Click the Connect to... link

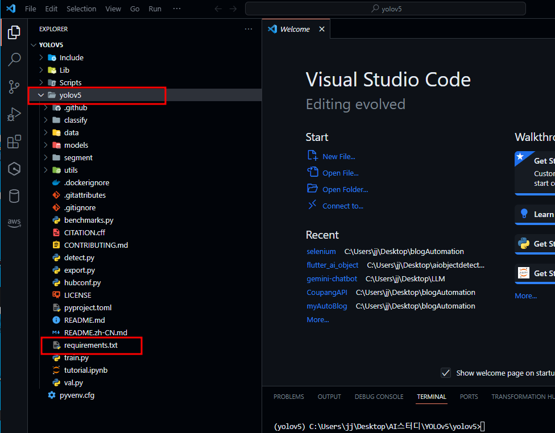343,206
